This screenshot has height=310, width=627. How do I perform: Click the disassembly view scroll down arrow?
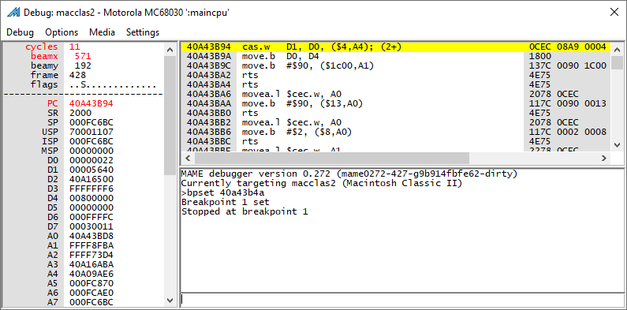point(617,145)
